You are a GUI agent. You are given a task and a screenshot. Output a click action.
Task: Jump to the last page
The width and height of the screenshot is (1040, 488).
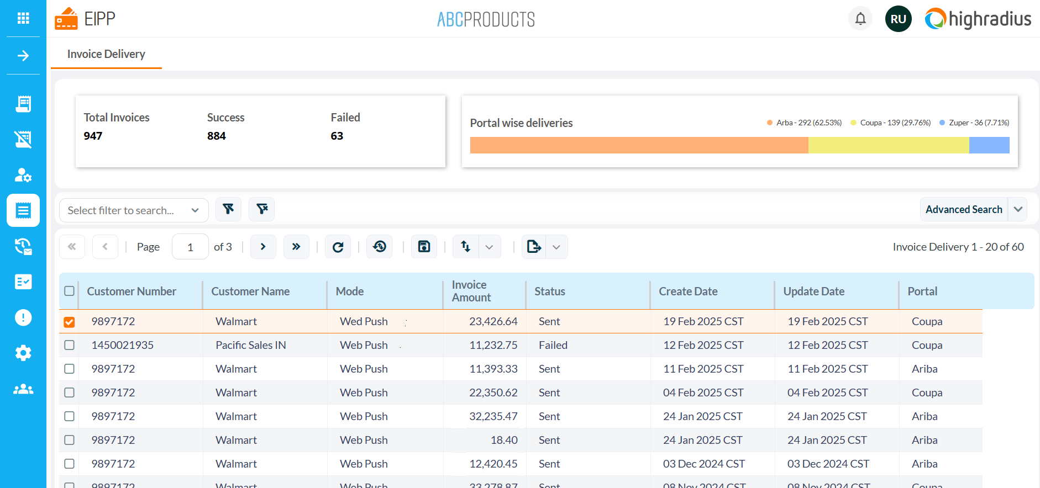coord(296,247)
